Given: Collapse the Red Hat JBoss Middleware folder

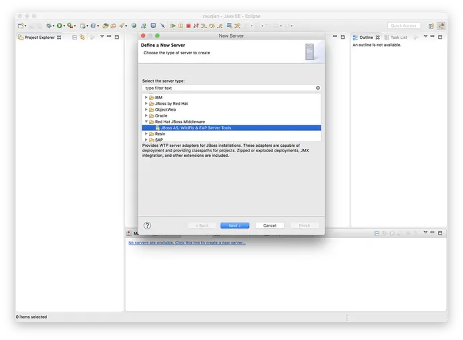Looking at the screenshot, I should 146,121.
